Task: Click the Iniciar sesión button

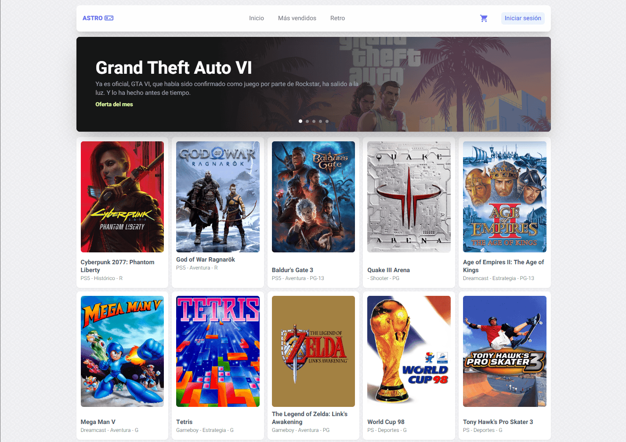Action: (523, 18)
